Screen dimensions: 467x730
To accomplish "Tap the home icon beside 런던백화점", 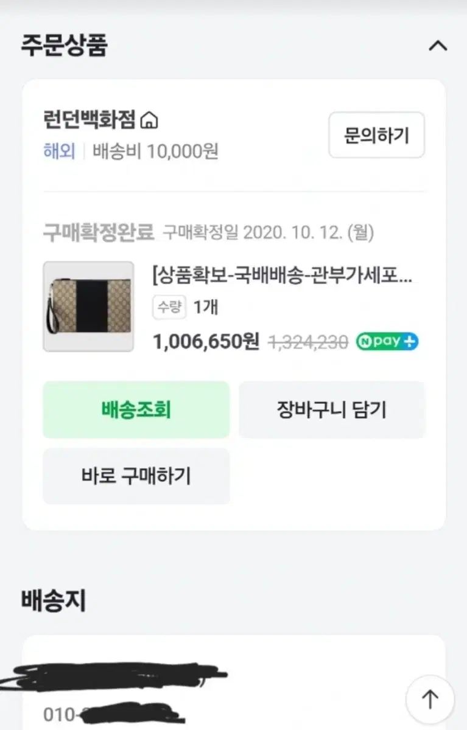I will tap(149, 121).
